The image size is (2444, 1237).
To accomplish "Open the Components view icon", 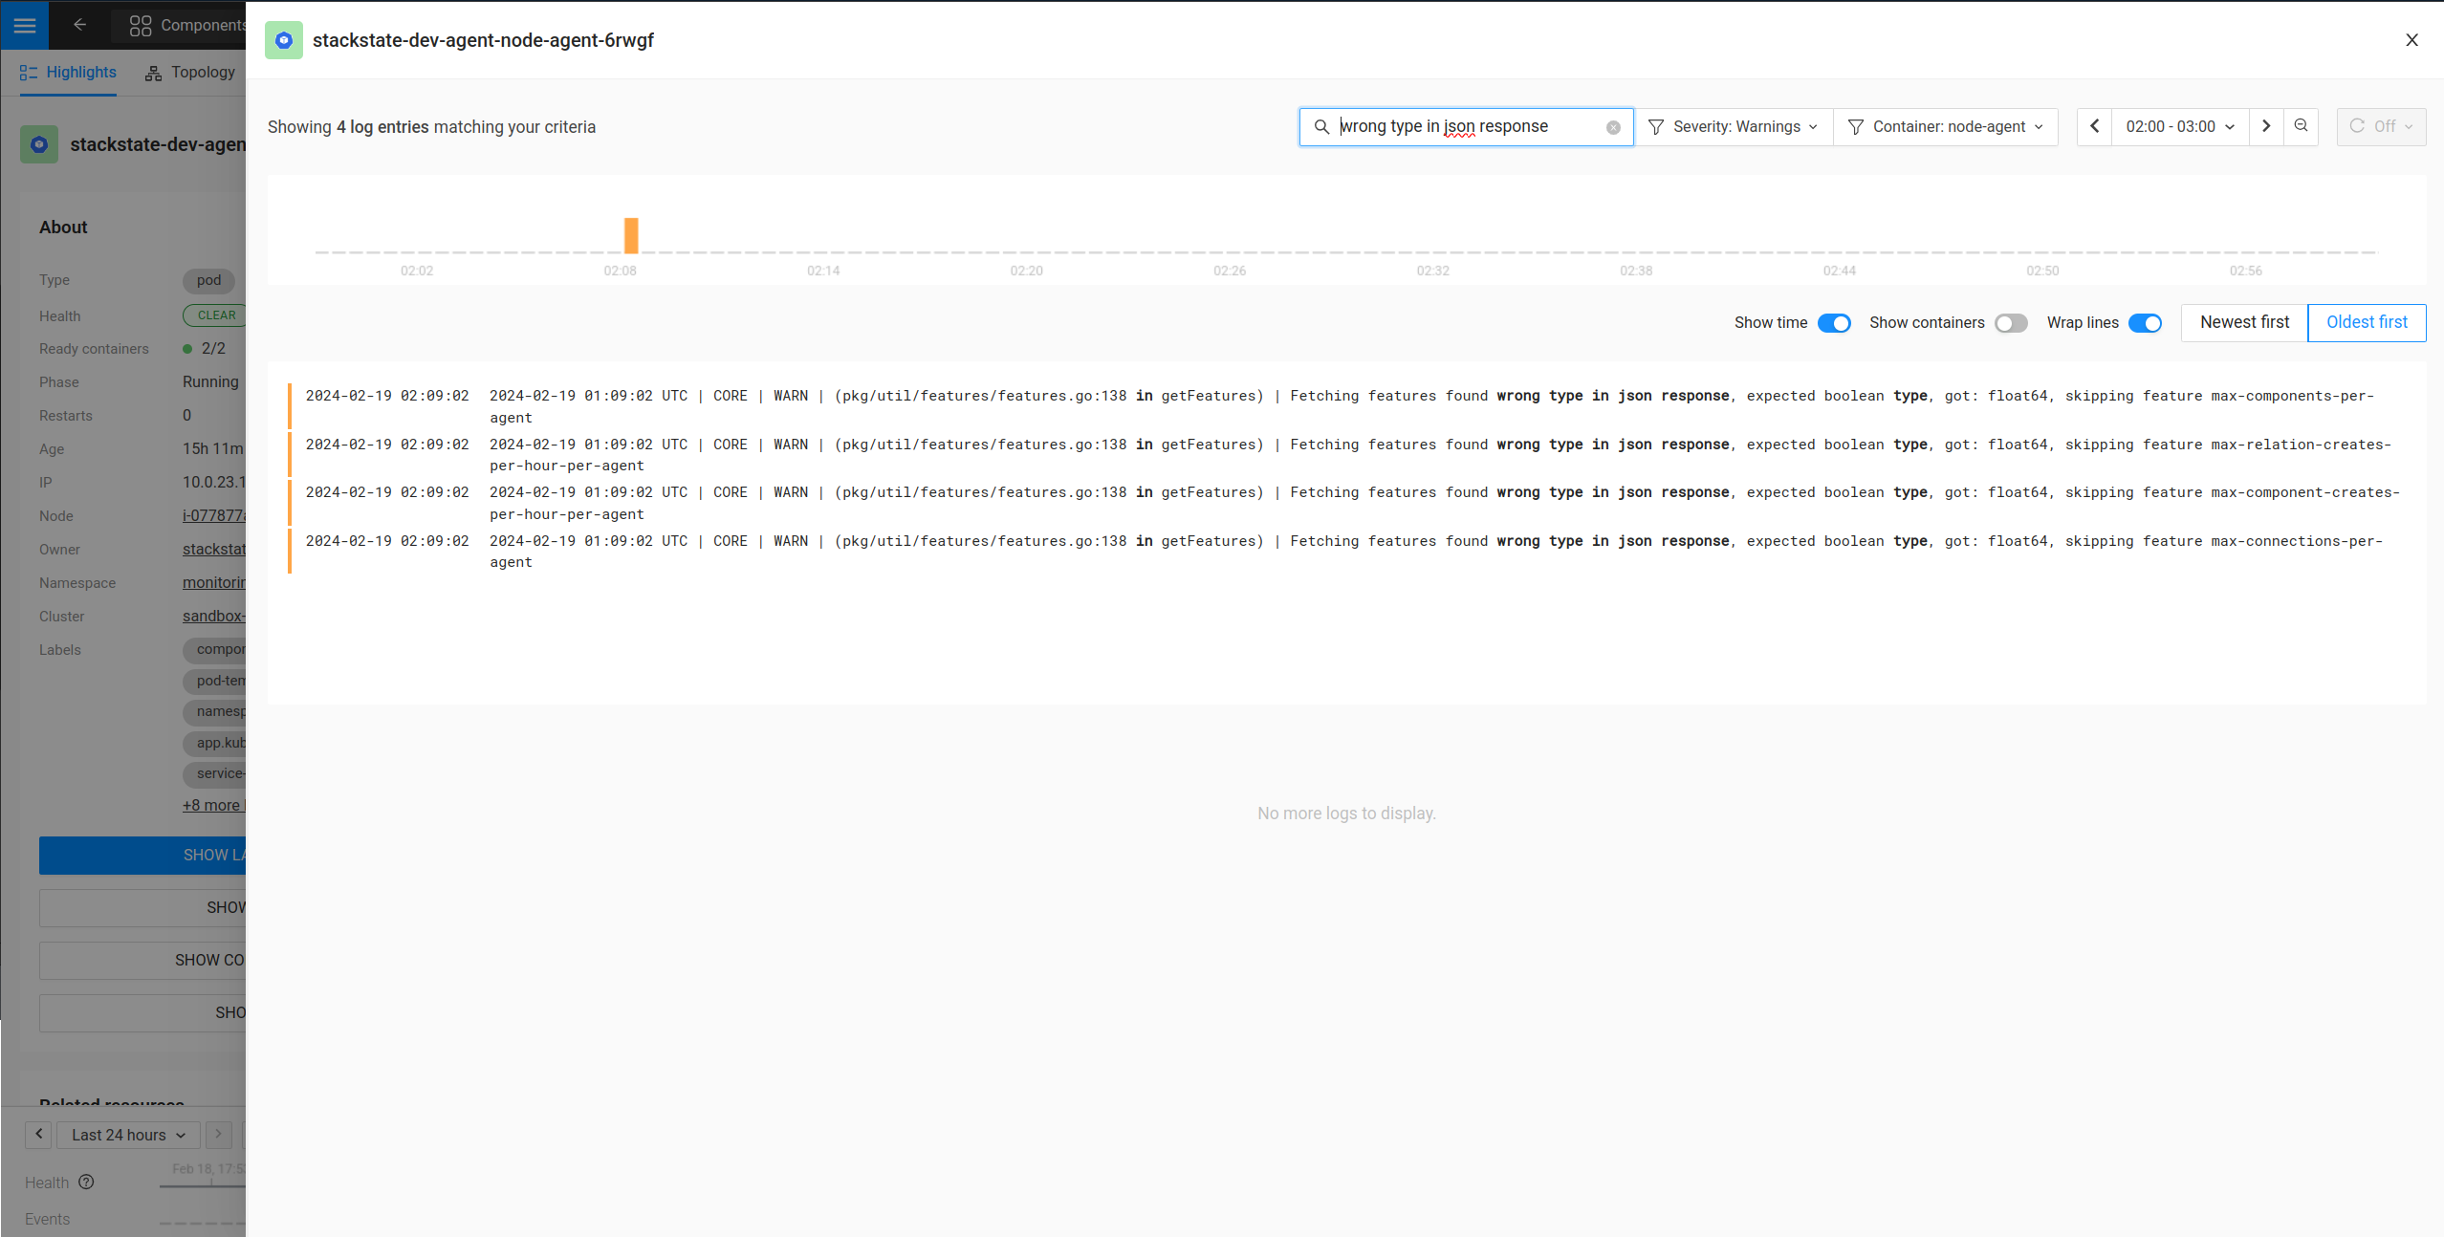I will 141,25.
